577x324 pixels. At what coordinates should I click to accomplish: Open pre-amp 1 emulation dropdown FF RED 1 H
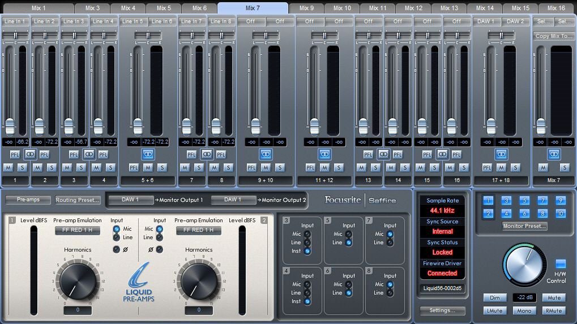pos(77,230)
